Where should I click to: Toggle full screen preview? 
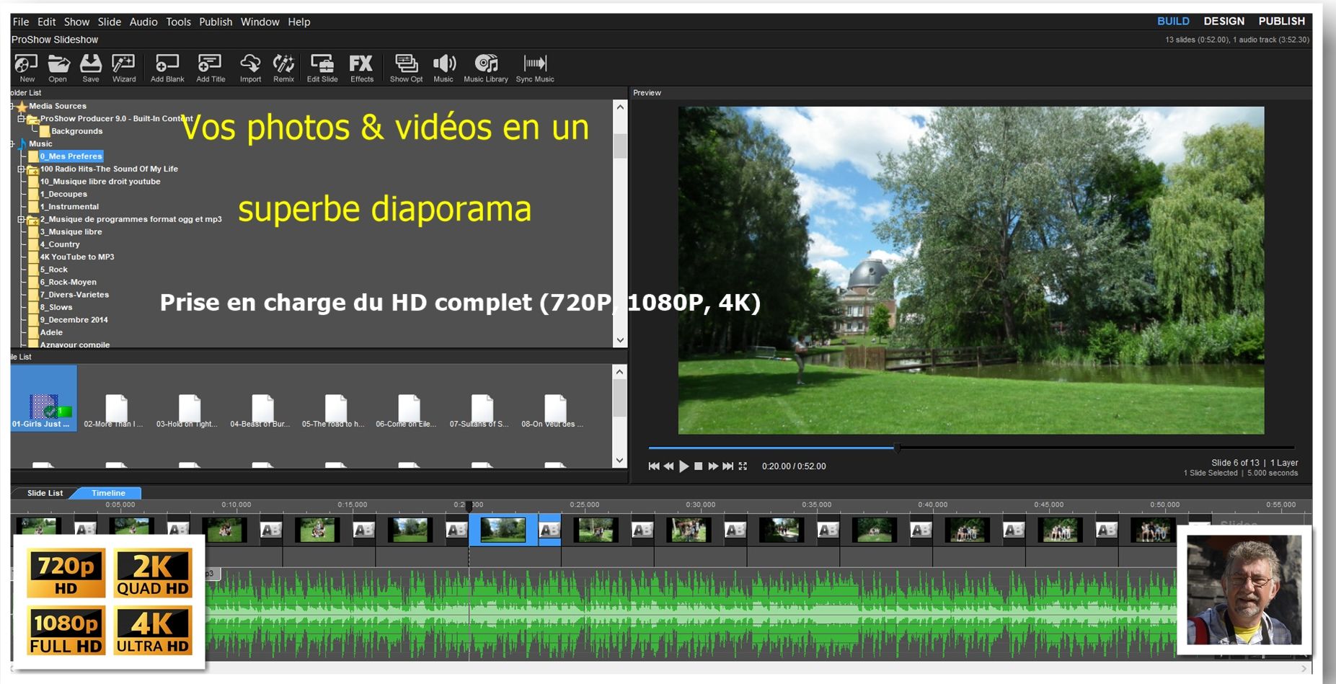(x=743, y=466)
